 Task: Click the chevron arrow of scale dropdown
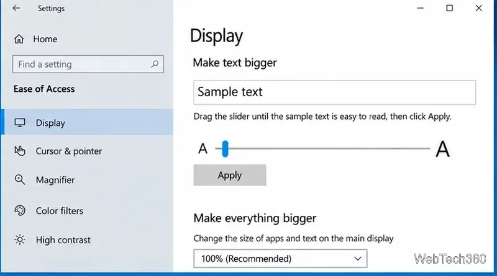coord(358,259)
